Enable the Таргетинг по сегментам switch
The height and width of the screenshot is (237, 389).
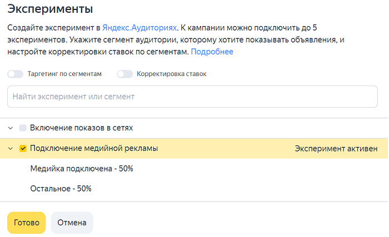point(15,74)
